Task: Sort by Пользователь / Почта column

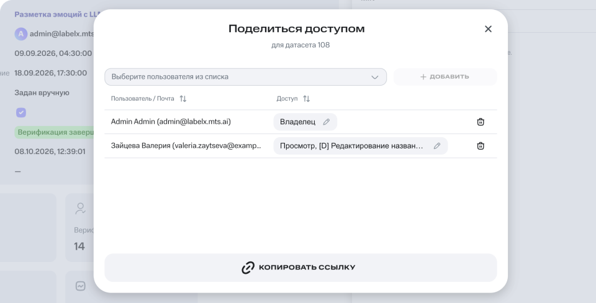Action: [183, 99]
